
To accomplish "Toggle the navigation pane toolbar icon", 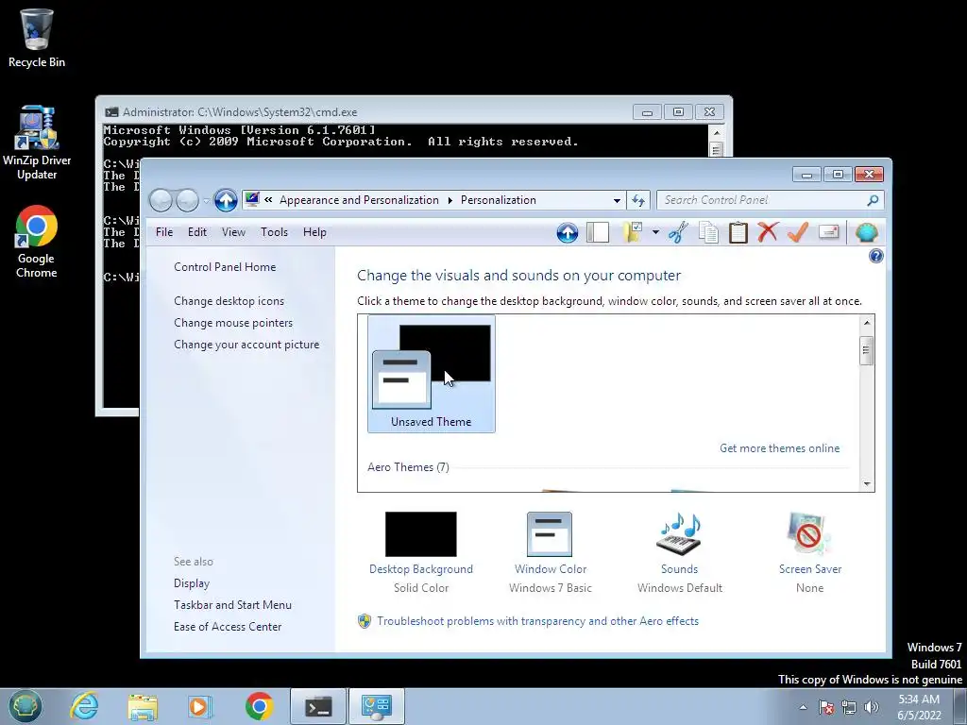I will 598,232.
